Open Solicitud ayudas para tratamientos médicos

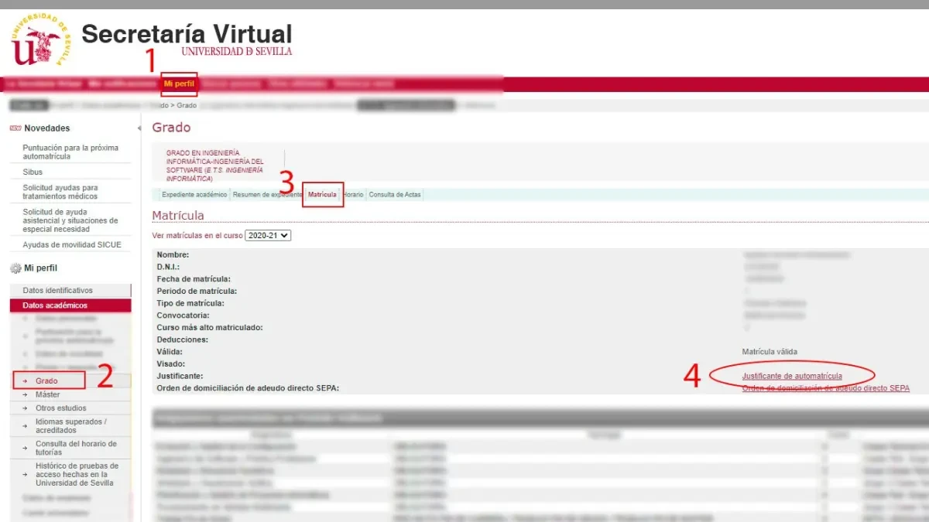[x=60, y=192]
